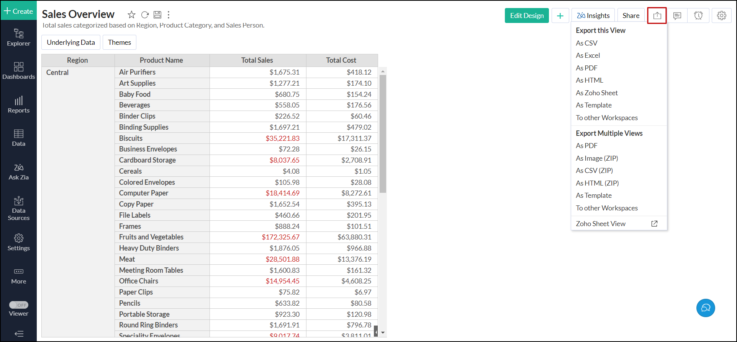Viewport: 737px width, 342px height.
Task: Click the Edit Design button
Action: 526,16
